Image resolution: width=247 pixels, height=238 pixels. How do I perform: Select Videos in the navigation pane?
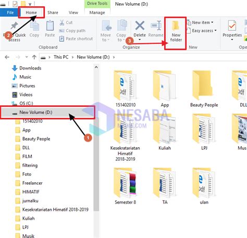pyautogui.click(x=22, y=94)
